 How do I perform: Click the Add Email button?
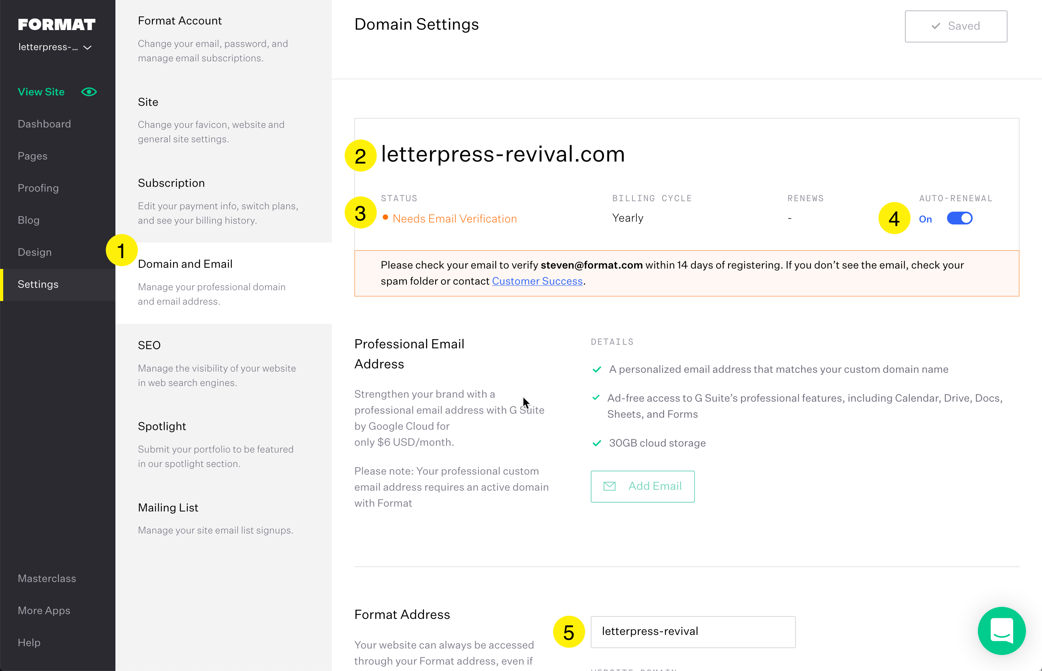tap(642, 486)
